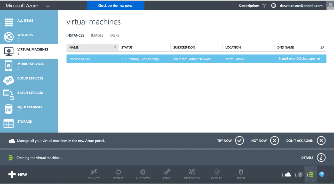Open the help question mark icon
This screenshot has width=334, height=184.
pyautogui.click(x=322, y=174)
